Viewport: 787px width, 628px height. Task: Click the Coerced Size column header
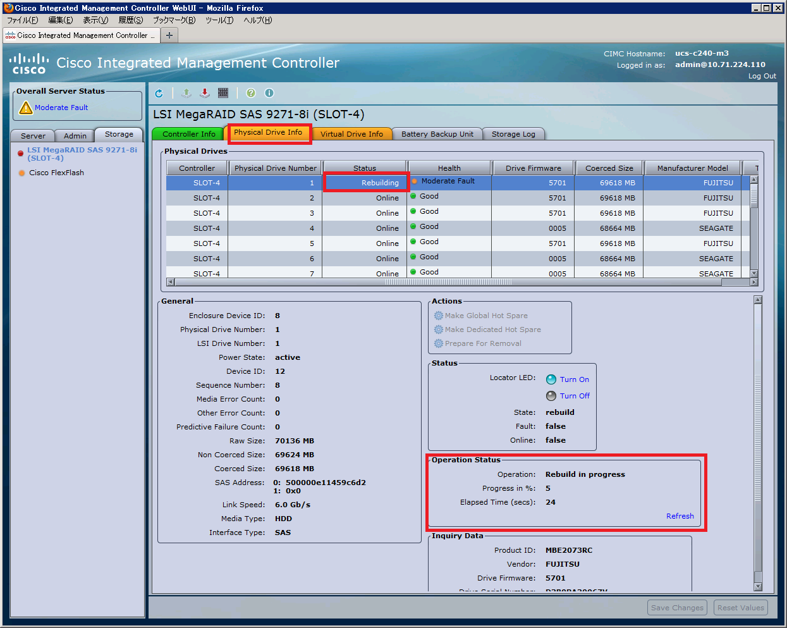tap(609, 168)
